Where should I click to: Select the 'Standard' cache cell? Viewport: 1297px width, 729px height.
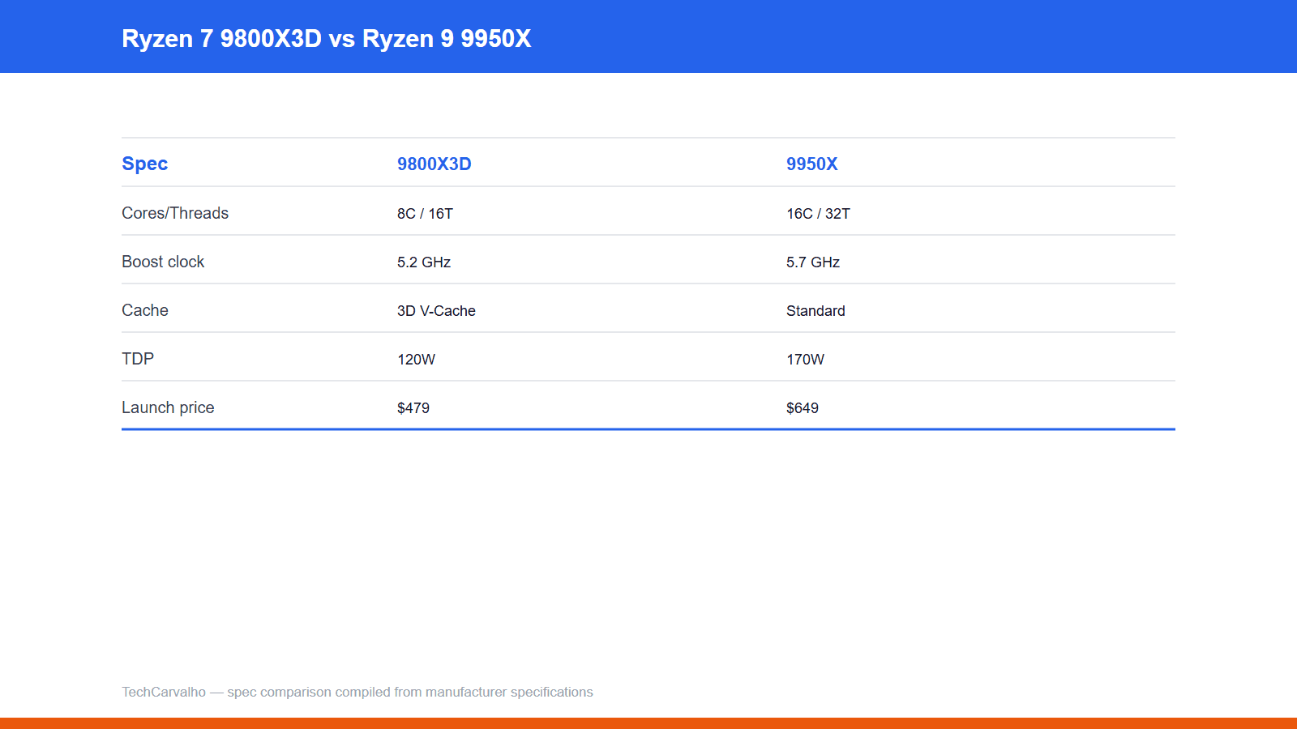(x=815, y=311)
